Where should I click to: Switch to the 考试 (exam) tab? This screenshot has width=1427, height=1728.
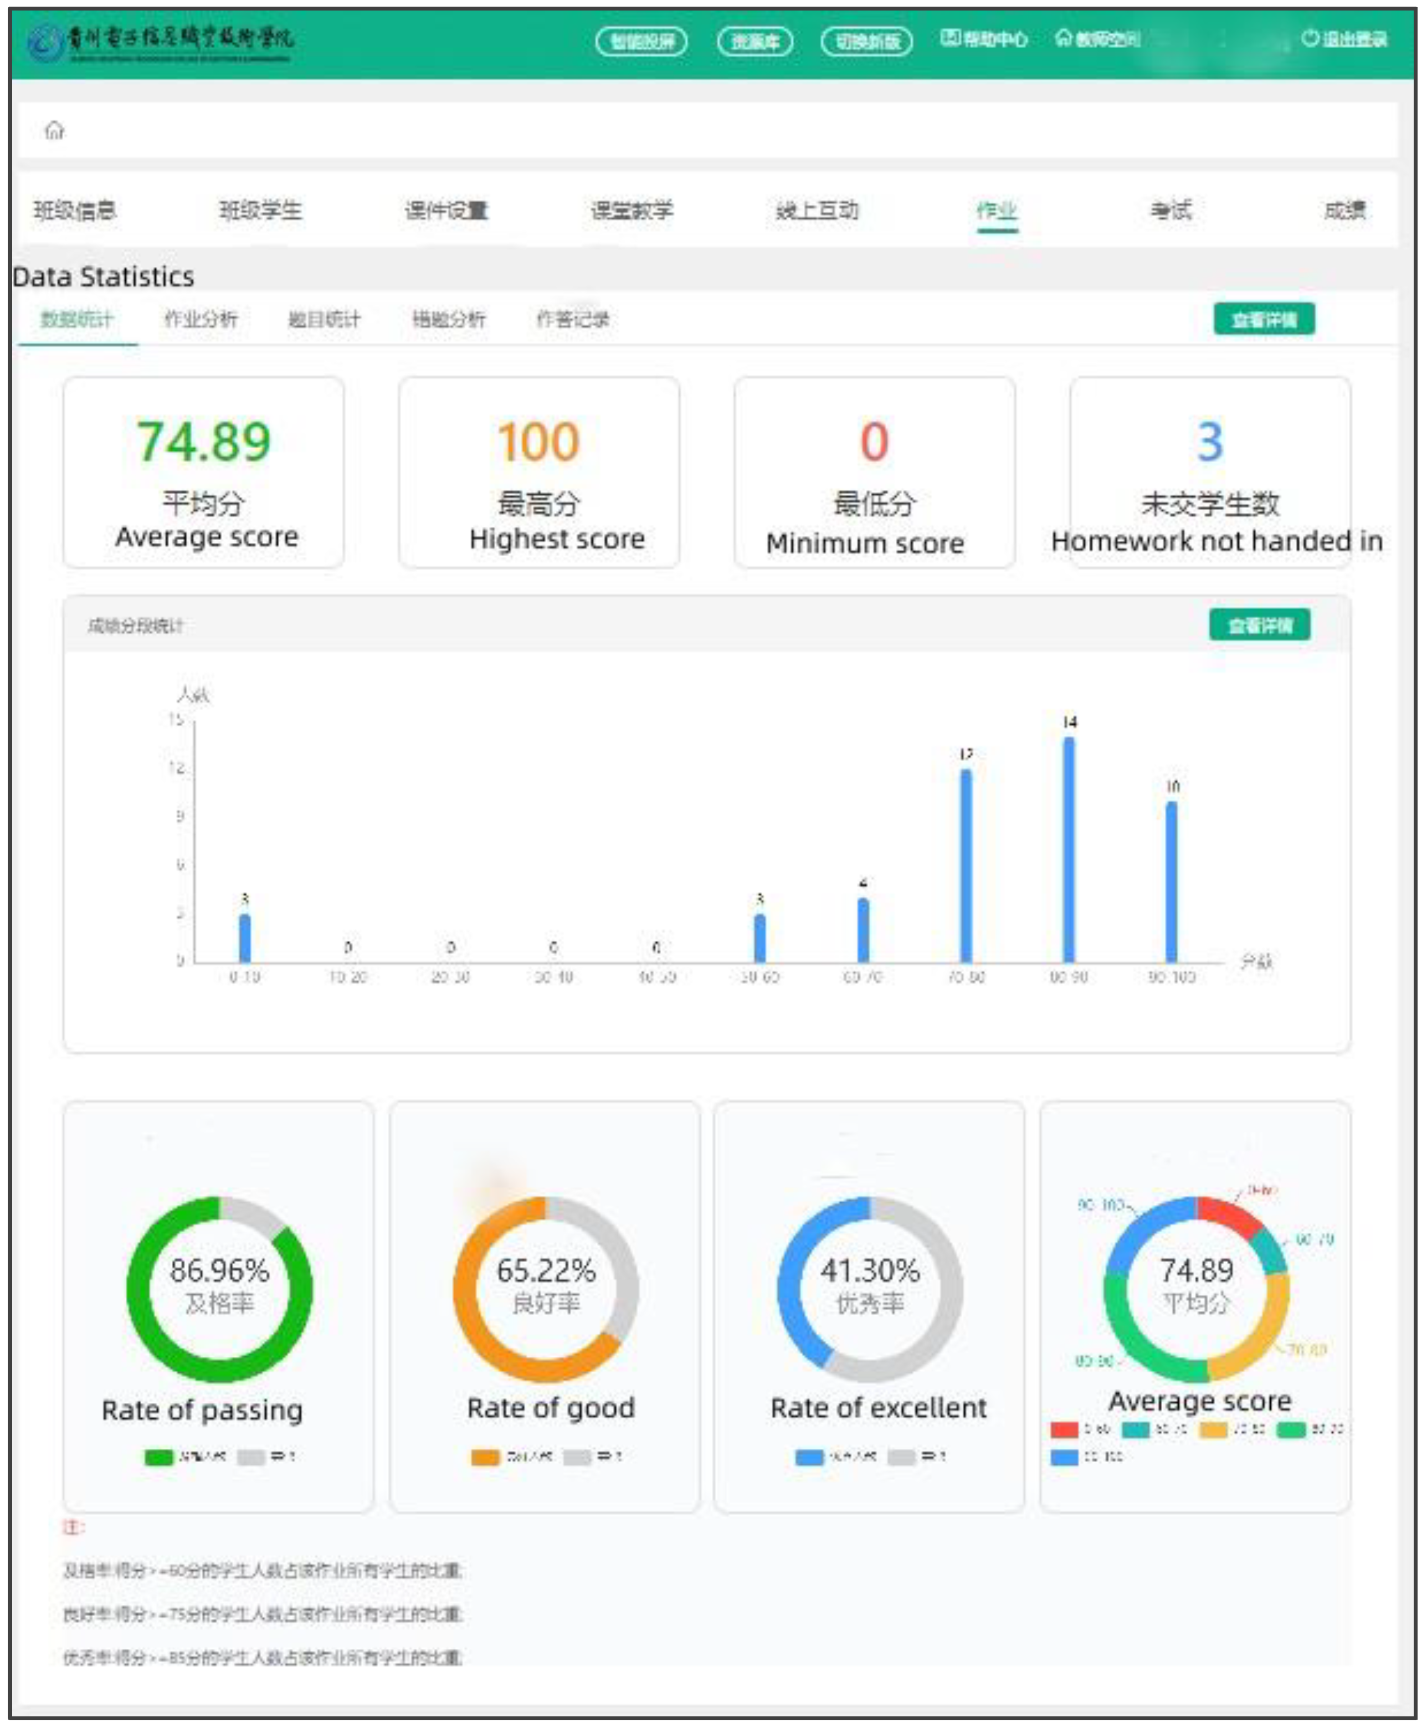click(1171, 211)
